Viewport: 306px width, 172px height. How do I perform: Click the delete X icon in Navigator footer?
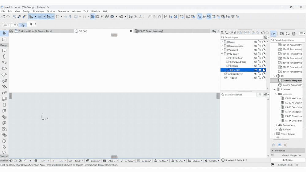(285, 145)
